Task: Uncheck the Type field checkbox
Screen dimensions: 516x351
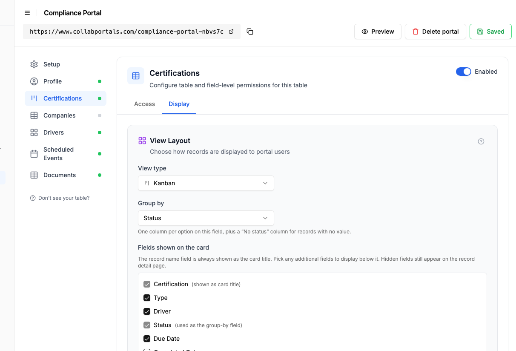Action: [147, 298]
